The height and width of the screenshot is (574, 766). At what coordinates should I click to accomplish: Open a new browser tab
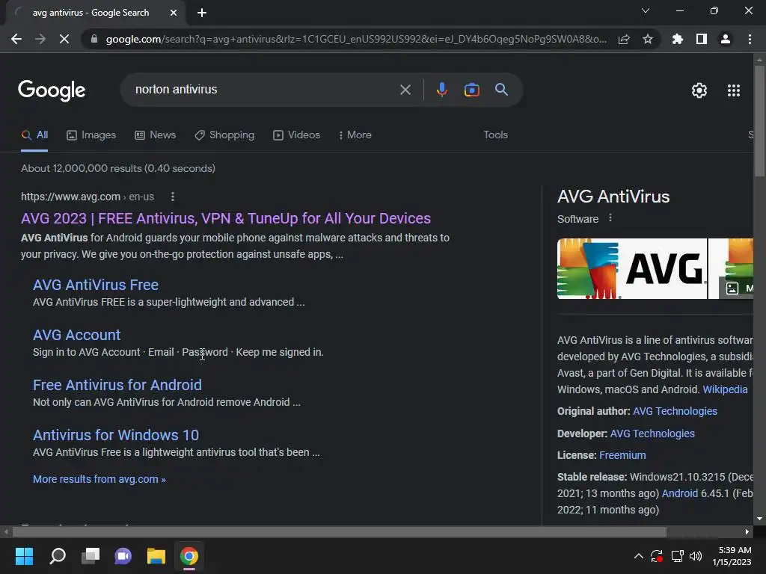coord(202,13)
